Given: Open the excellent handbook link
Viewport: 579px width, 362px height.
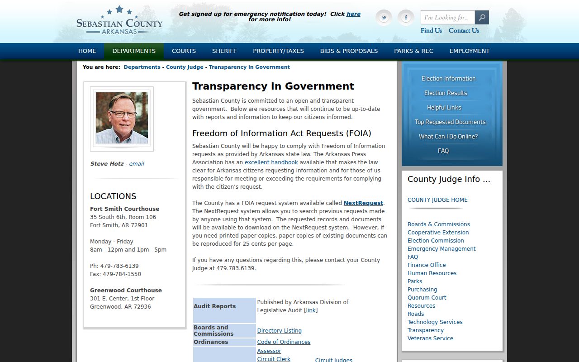Looking at the screenshot, I should (271, 162).
